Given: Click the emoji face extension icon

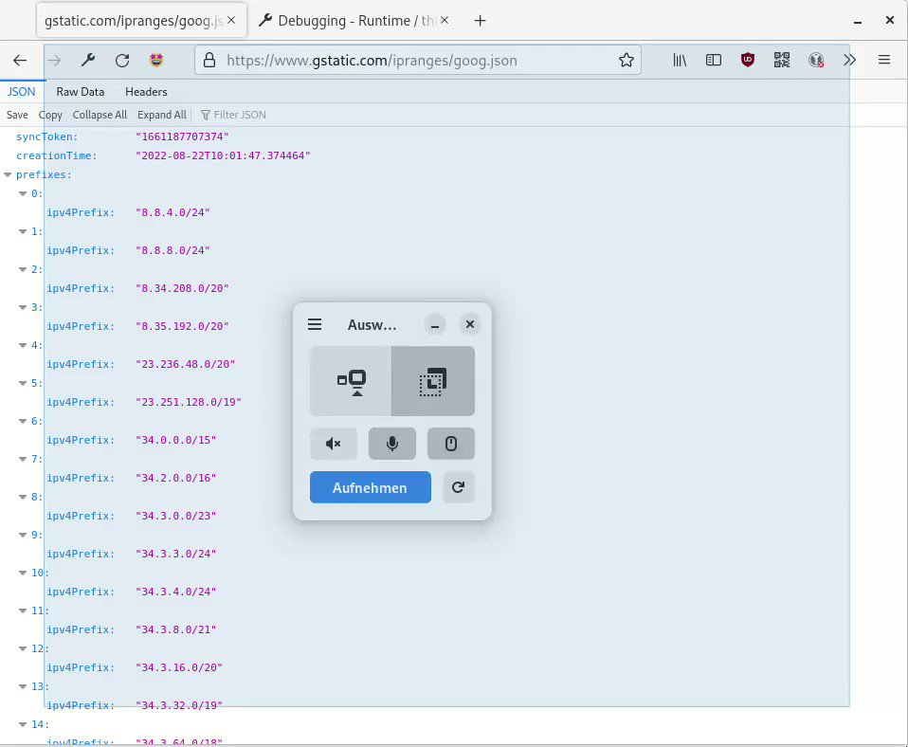Looking at the screenshot, I should (156, 61).
